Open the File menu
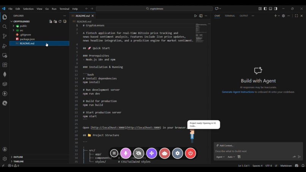This screenshot has width=306, height=172. tap(10, 9)
